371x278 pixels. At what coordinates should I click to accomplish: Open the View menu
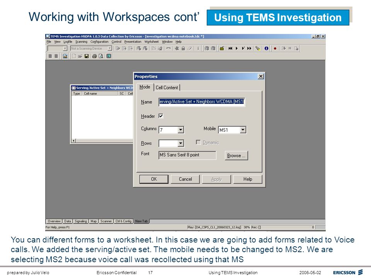[57, 42]
